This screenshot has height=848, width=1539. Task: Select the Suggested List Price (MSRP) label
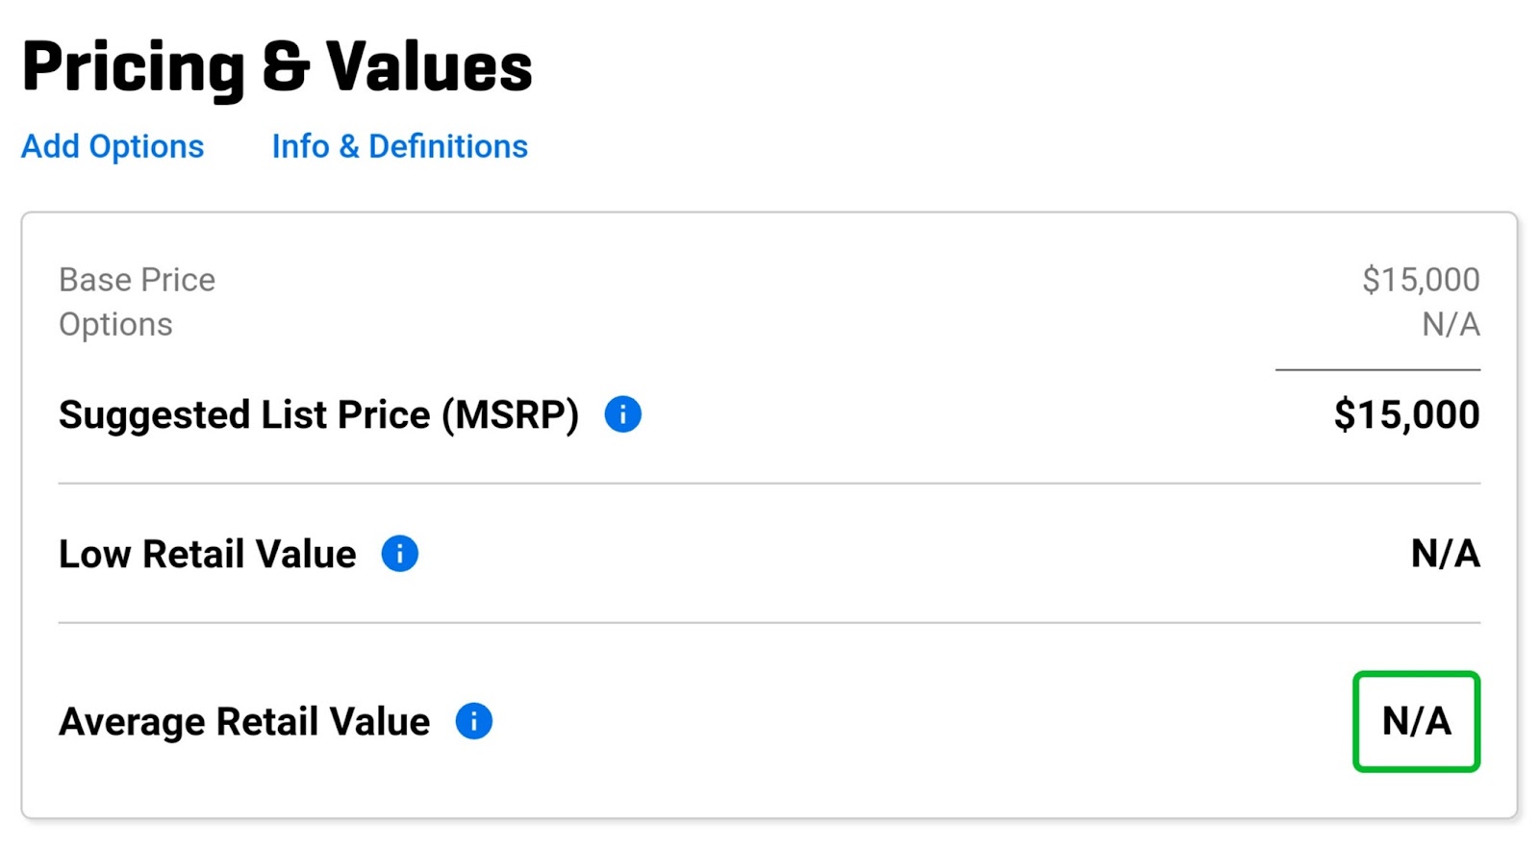(318, 415)
